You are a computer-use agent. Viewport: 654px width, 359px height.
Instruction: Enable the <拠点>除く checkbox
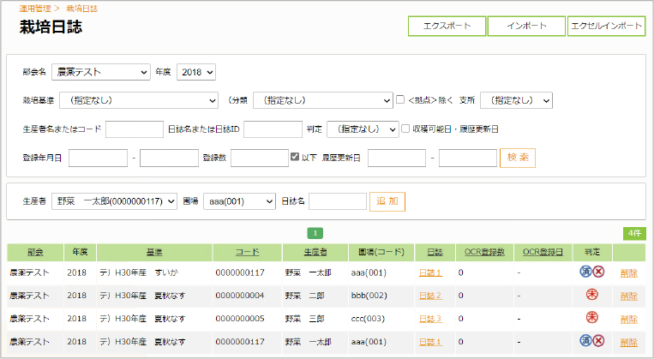pos(400,99)
